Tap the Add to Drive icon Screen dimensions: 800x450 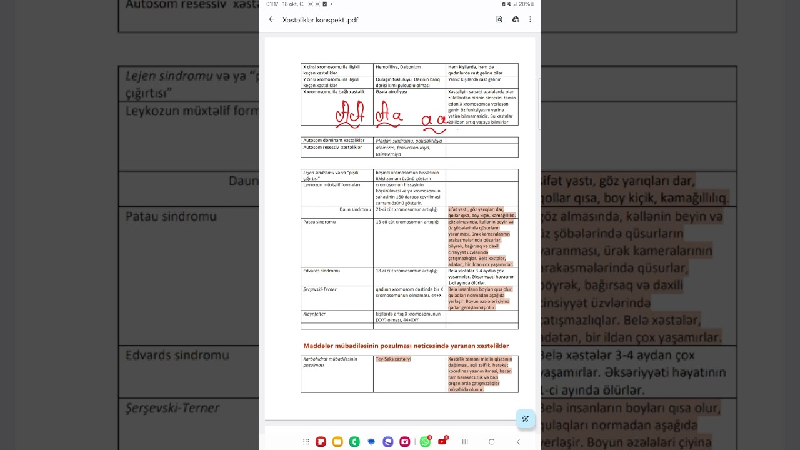pos(516,19)
